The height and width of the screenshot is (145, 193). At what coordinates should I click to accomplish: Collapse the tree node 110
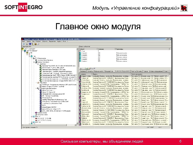tap(29, 56)
